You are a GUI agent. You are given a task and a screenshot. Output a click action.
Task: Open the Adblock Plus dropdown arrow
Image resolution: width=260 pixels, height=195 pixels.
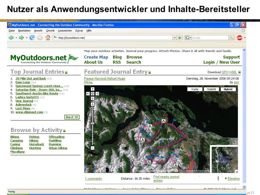(245, 38)
